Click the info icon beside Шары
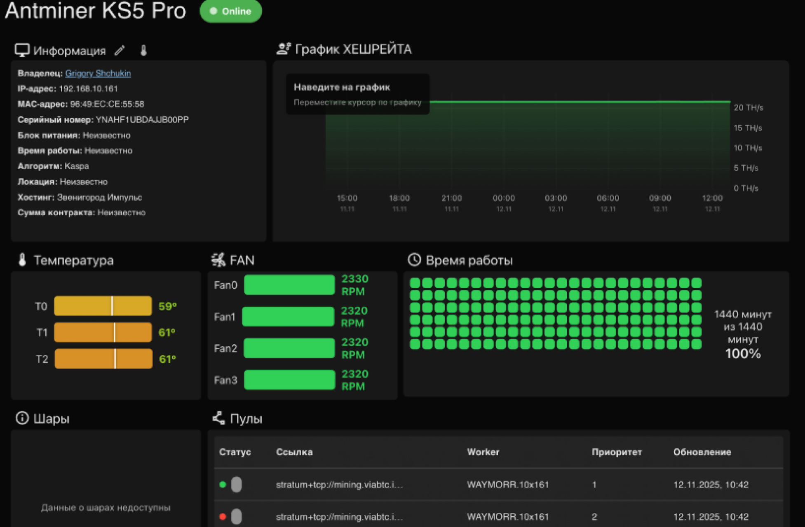Viewport: 805px width, 527px height. pos(22,418)
